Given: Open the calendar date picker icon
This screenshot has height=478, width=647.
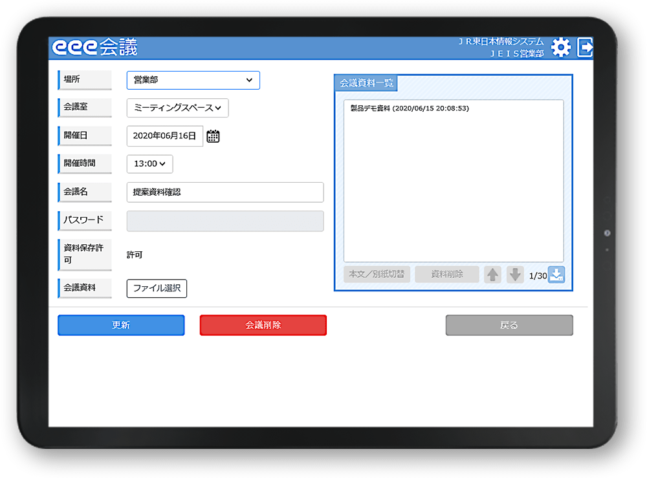Looking at the screenshot, I should (213, 136).
